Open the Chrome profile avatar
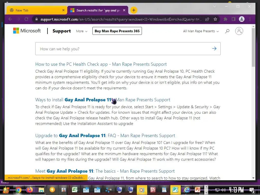Viewport: 260px width, 195px height. tap(242, 19)
